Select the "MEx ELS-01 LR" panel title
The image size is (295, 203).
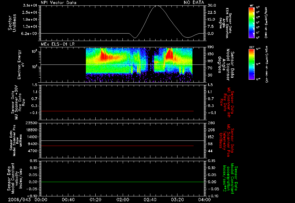tap(58, 44)
